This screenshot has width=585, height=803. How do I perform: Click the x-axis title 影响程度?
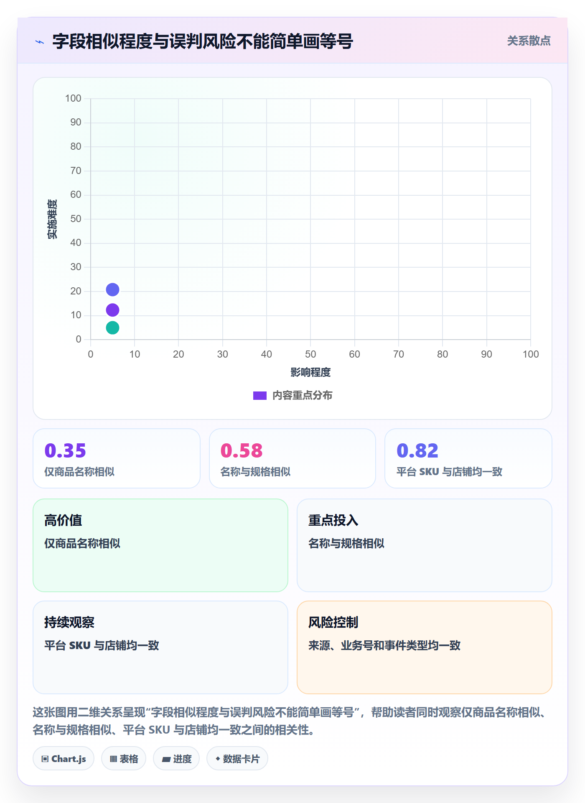click(x=310, y=372)
